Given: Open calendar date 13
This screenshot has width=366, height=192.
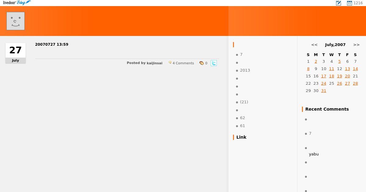Looking at the screenshot, I should coord(347,69).
